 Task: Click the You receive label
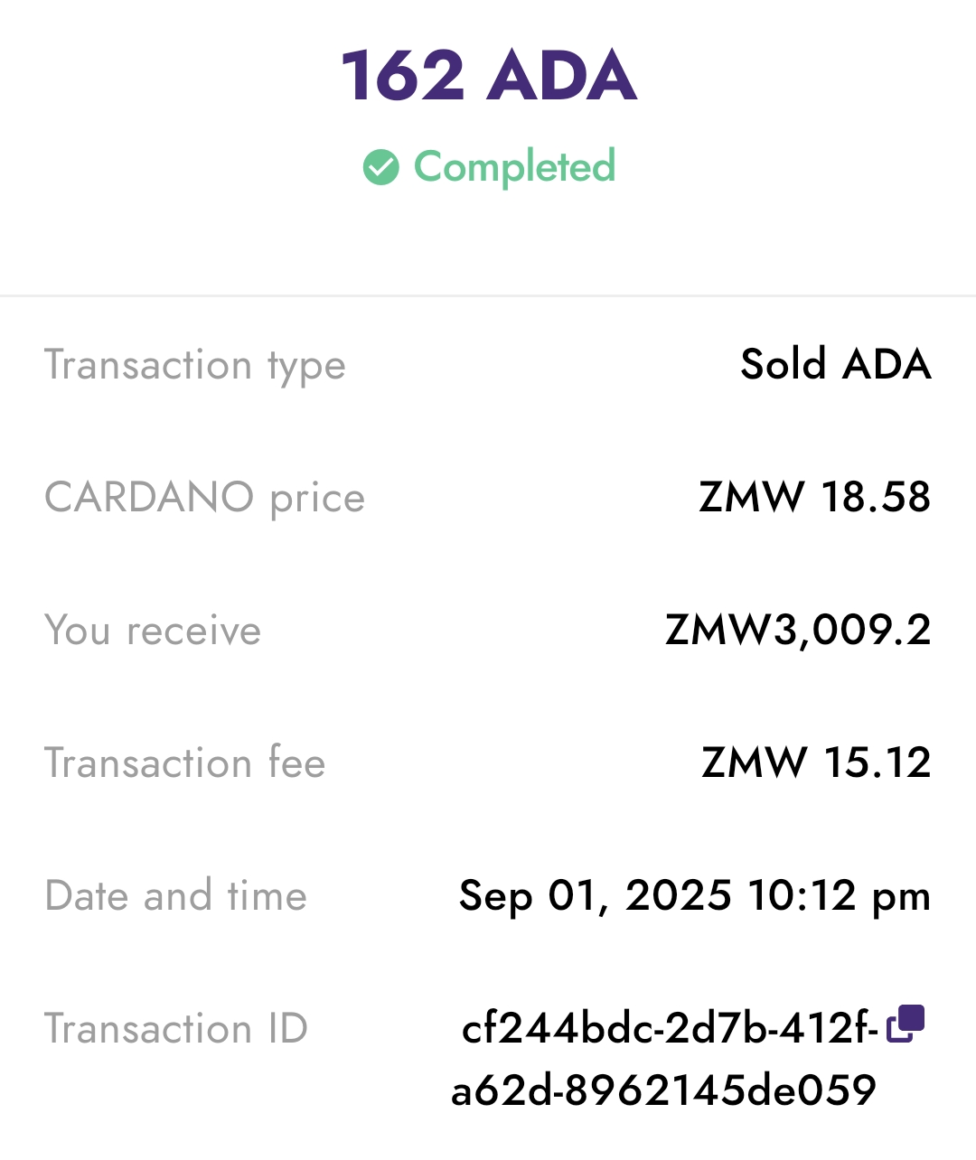coord(153,631)
